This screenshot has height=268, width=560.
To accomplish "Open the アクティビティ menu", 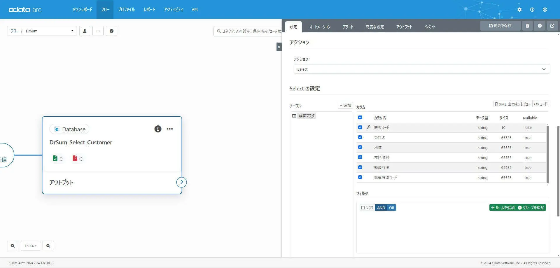I will pos(173,10).
